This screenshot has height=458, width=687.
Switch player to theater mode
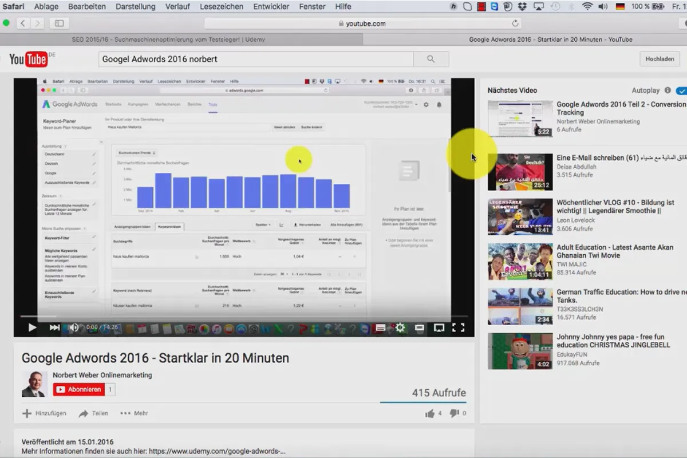tap(419, 327)
